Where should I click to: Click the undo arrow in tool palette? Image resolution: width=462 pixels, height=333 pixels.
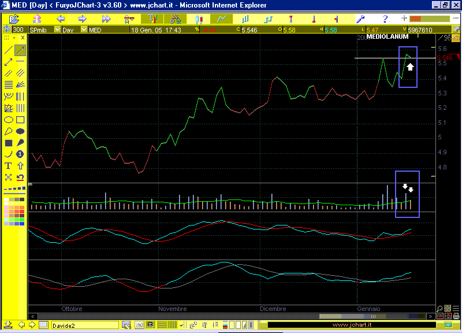tap(20, 177)
